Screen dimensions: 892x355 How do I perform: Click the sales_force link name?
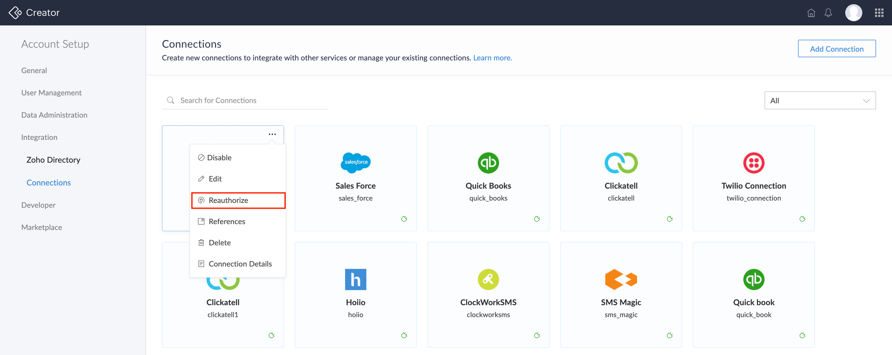tap(356, 198)
